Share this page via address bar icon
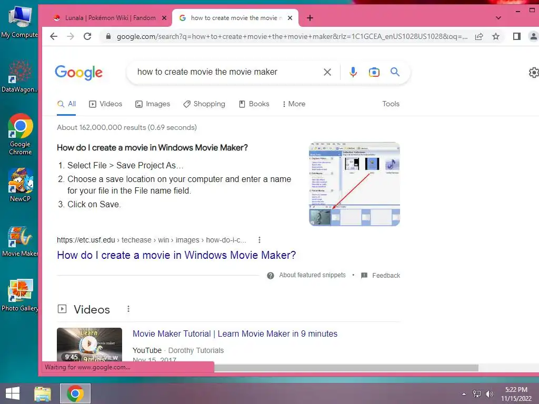 point(479,36)
